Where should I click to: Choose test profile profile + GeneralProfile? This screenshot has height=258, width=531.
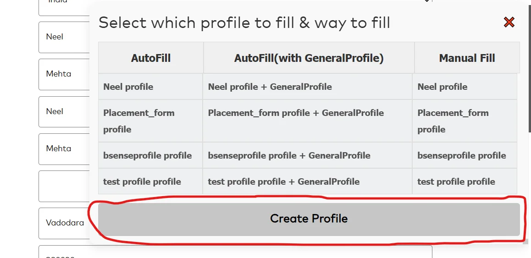pyautogui.click(x=283, y=181)
